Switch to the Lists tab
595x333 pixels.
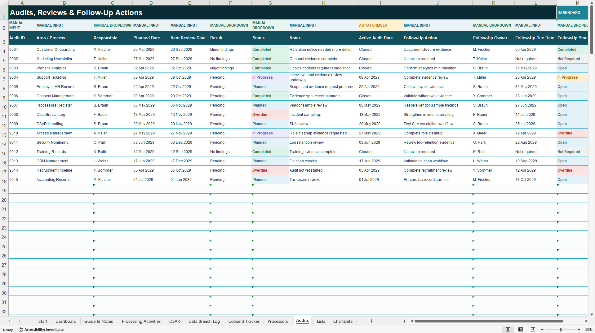(x=321, y=321)
